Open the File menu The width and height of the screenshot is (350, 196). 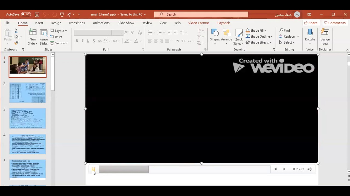pos(7,23)
